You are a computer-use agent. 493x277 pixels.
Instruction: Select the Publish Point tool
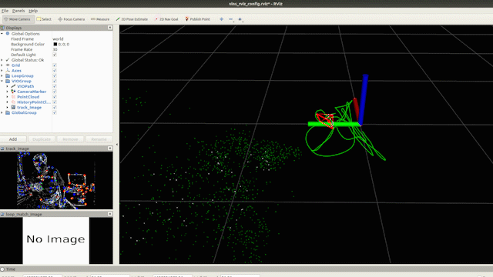click(197, 19)
